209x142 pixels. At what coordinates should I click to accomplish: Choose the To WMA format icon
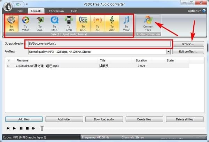click(26, 23)
